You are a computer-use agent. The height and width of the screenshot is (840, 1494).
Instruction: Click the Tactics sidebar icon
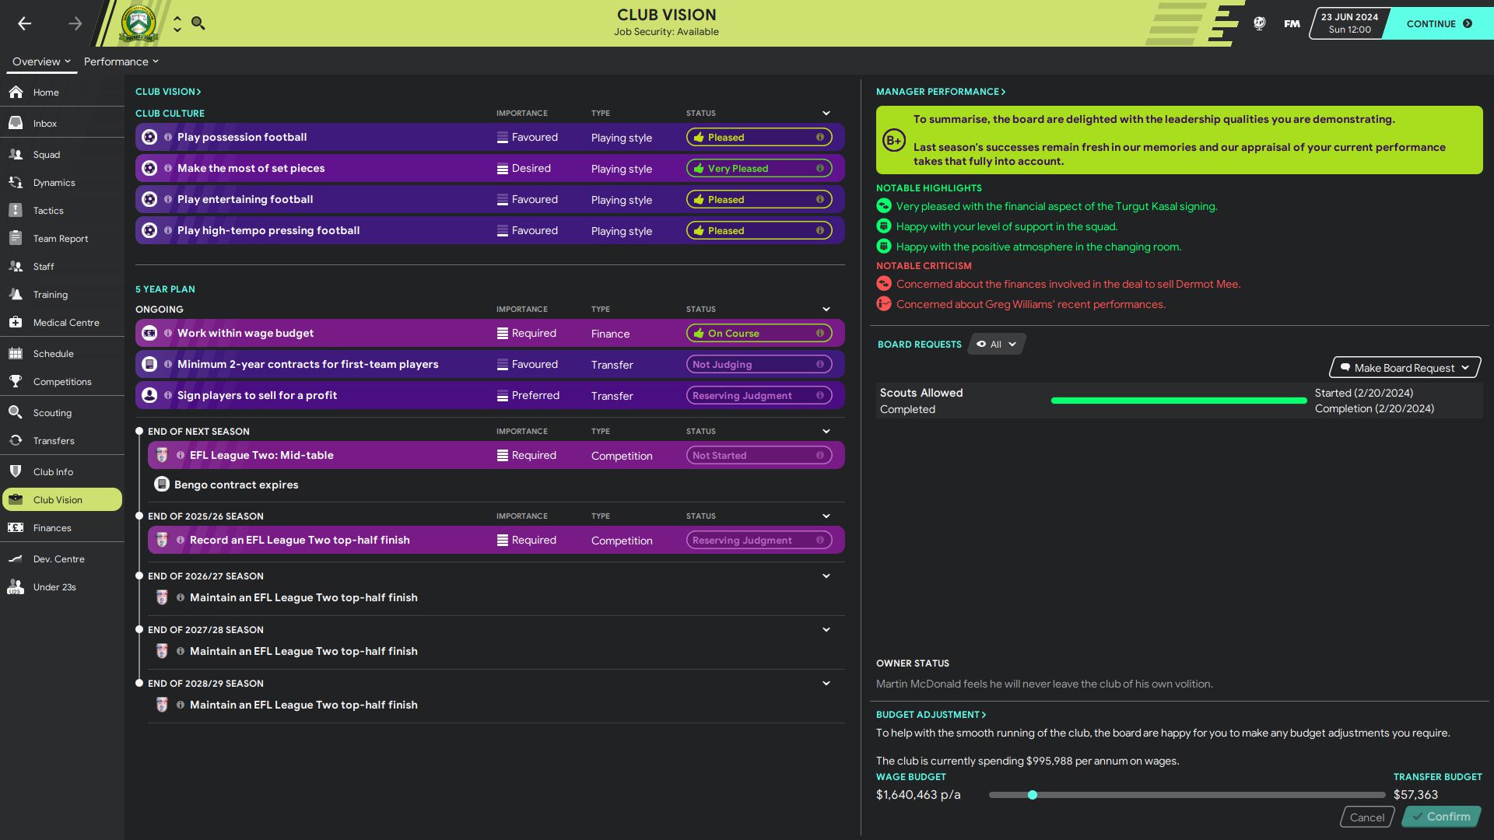pyautogui.click(x=16, y=210)
